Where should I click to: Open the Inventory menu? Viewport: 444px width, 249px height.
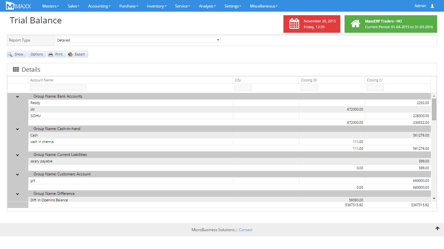pos(156,6)
